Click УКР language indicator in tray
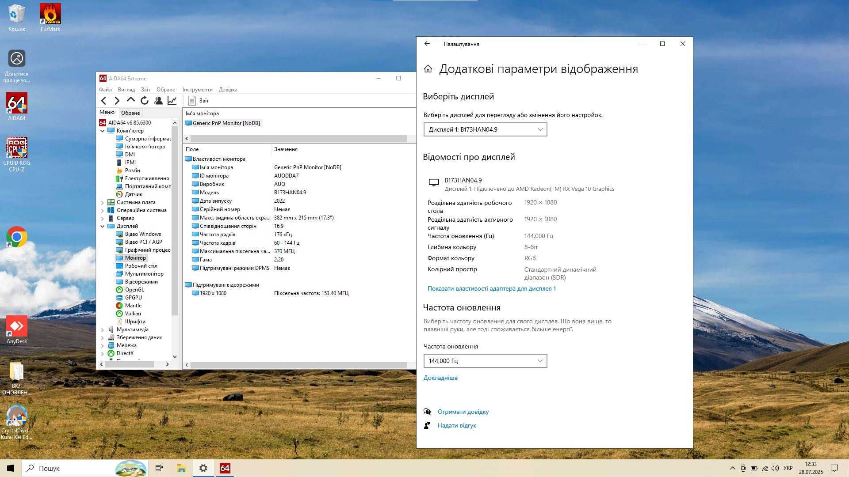This screenshot has width=849, height=477. (x=788, y=468)
